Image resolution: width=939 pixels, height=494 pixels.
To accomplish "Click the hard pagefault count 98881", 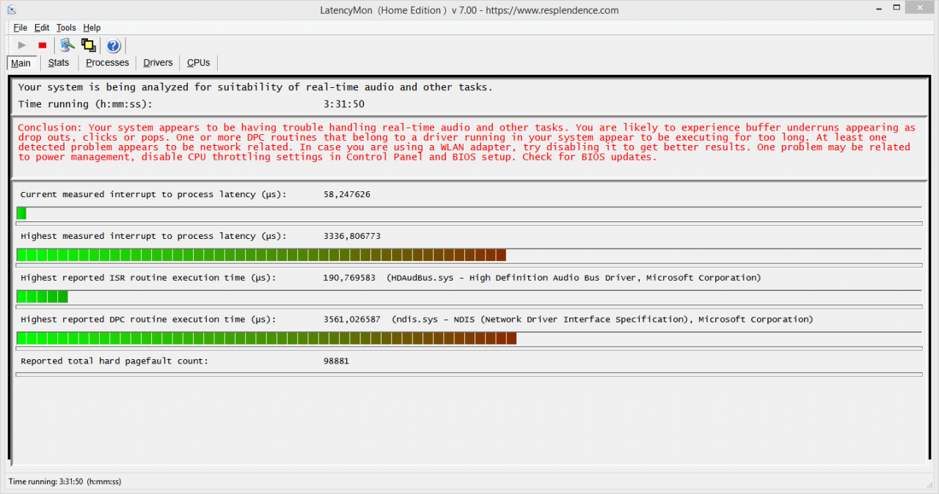I will click(x=336, y=361).
